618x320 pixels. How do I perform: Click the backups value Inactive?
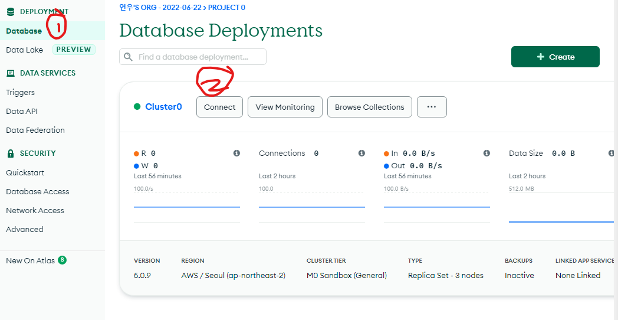(520, 275)
